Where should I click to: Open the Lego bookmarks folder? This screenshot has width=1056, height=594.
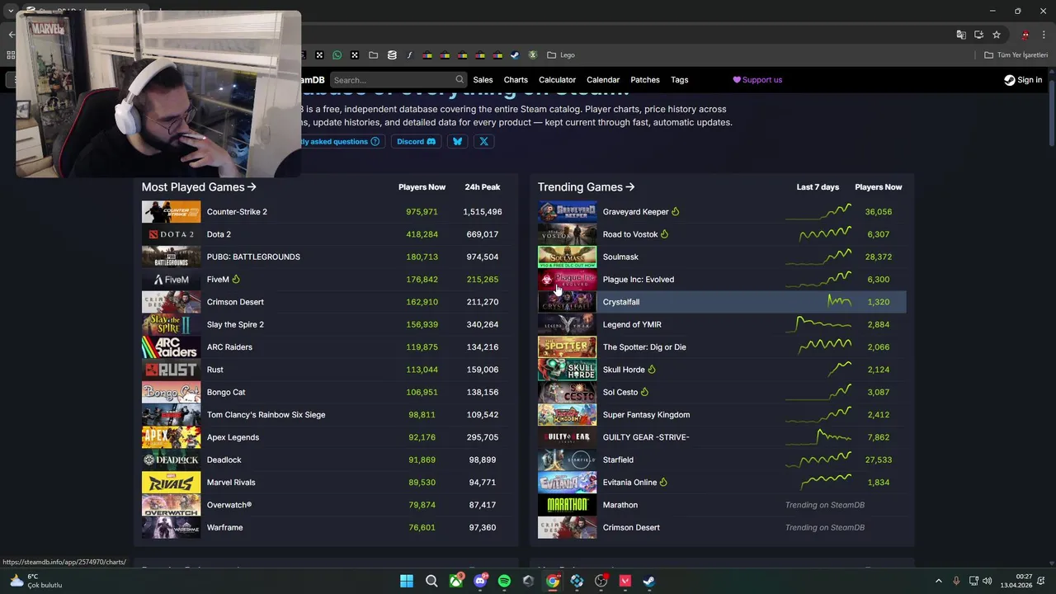pos(561,55)
